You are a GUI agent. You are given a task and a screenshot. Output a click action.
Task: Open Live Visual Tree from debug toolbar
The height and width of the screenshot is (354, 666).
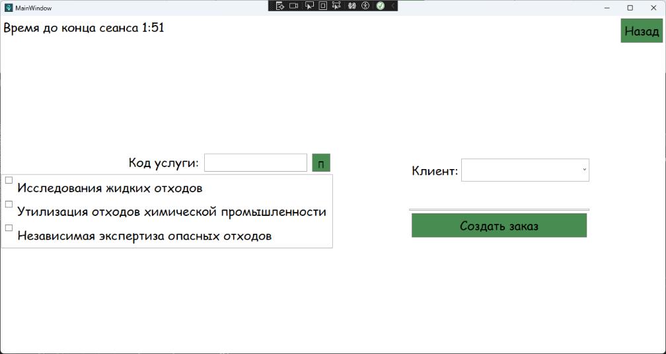pos(279,6)
